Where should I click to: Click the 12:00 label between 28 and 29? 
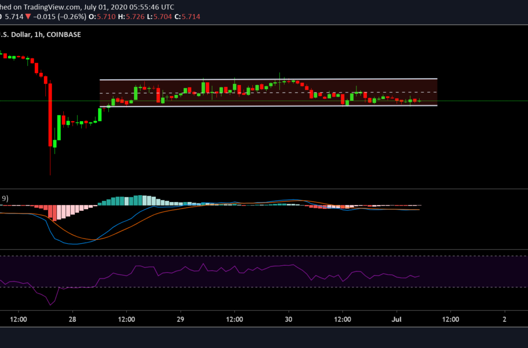point(127,319)
